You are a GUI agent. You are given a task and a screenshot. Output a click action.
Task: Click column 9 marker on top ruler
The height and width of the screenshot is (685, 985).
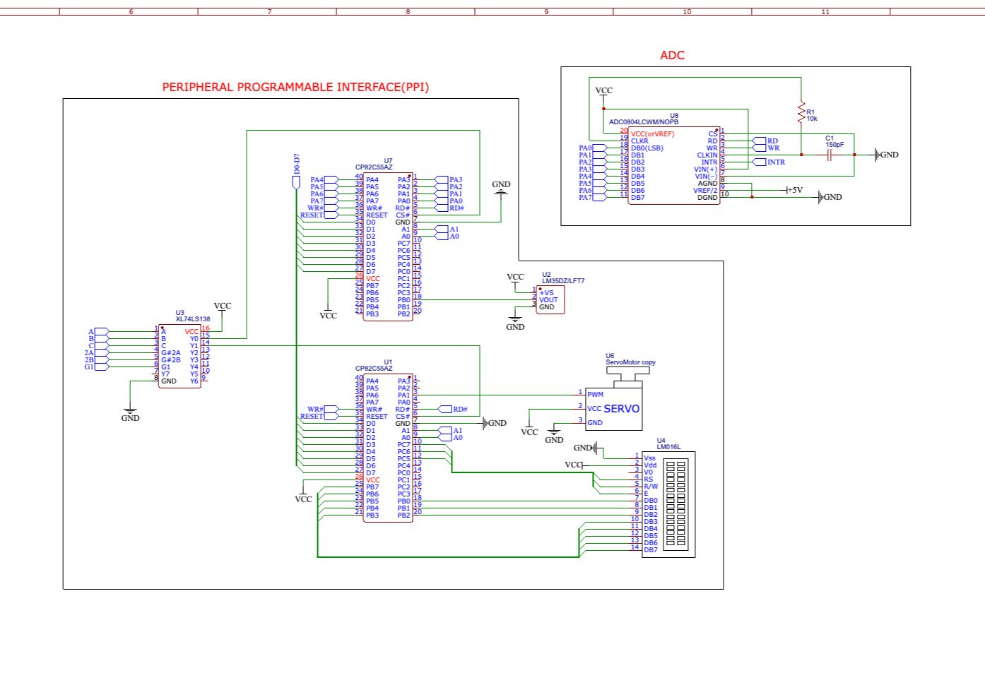click(545, 11)
